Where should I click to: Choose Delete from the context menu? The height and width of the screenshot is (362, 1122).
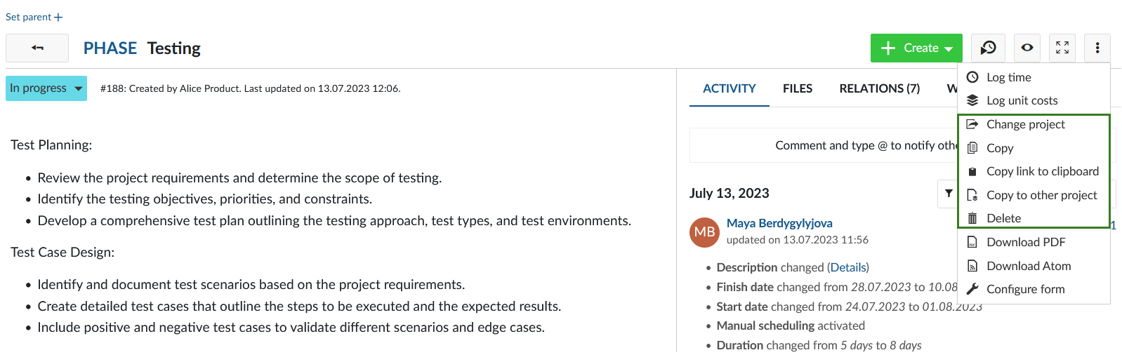tap(1003, 218)
